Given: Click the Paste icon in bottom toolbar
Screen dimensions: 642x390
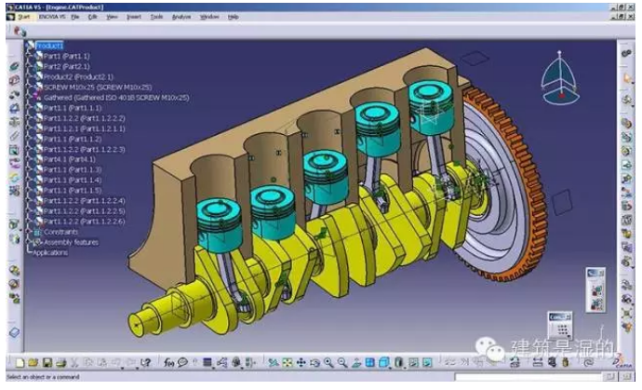Looking at the screenshot, I should [102, 363].
